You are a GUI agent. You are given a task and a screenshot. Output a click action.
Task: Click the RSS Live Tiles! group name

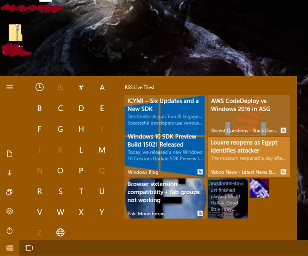point(140,88)
